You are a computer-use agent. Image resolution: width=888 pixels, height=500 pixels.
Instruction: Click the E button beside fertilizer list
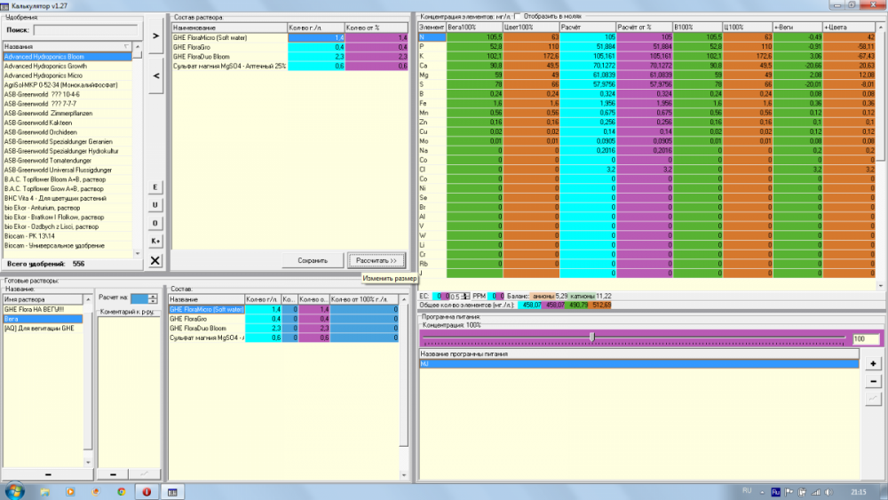(x=155, y=187)
